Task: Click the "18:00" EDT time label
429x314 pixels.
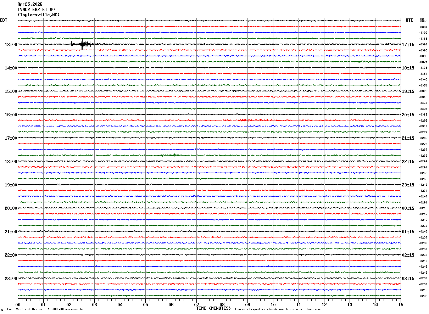Action: click(x=11, y=162)
